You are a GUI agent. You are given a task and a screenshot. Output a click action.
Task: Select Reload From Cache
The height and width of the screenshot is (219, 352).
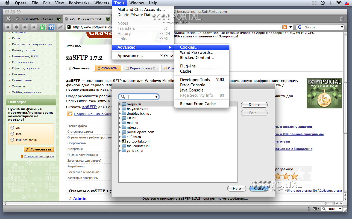point(202,104)
